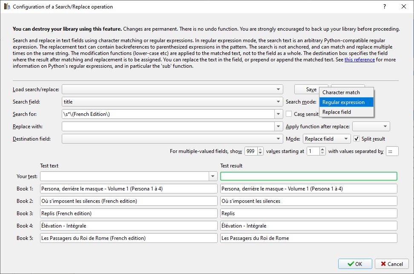Enable the Case sensitive checkbox

click(x=289, y=114)
